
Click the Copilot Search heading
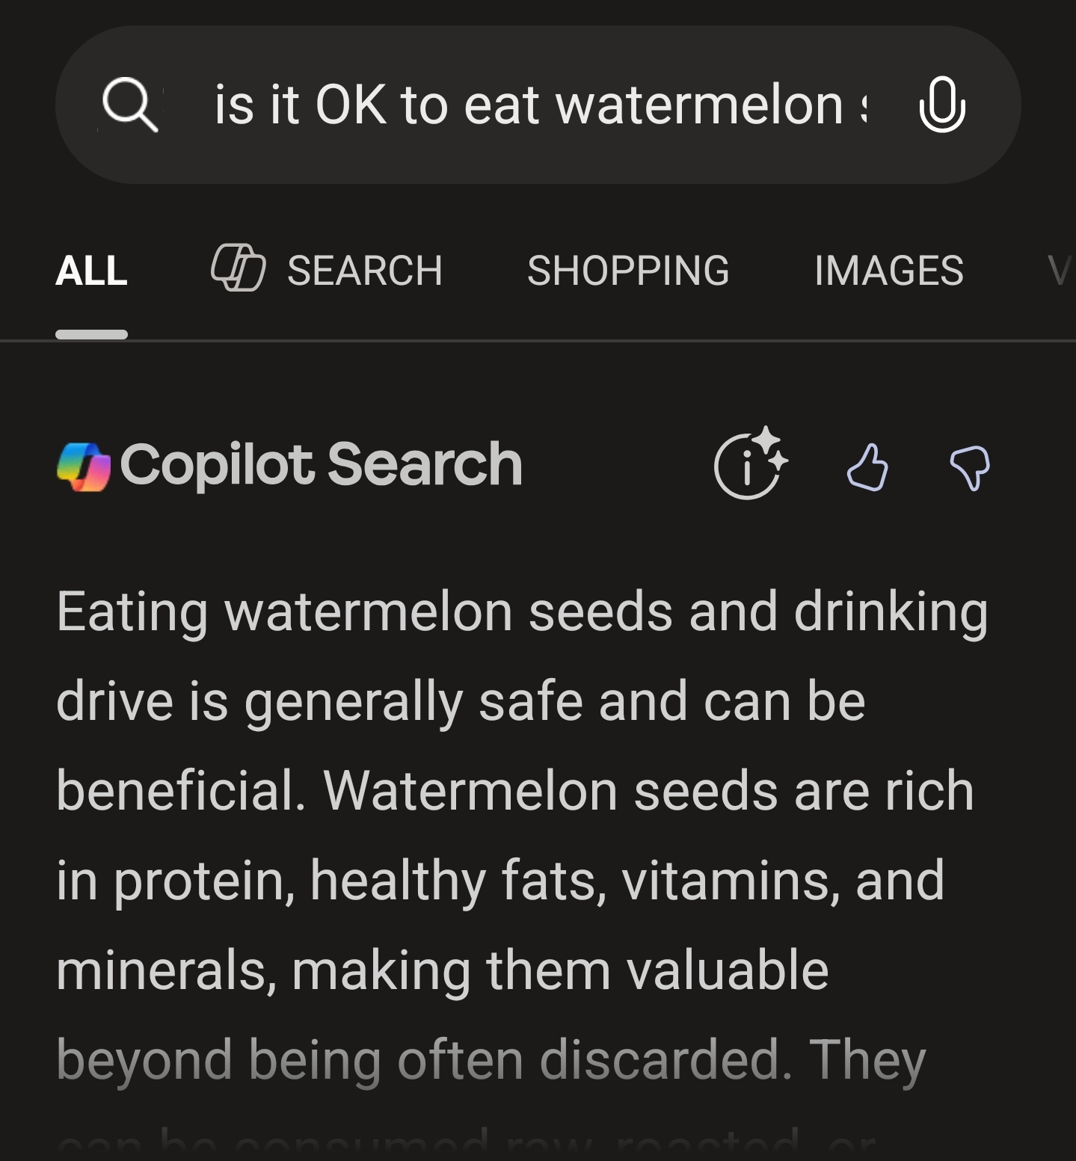(x=320, y=465)
